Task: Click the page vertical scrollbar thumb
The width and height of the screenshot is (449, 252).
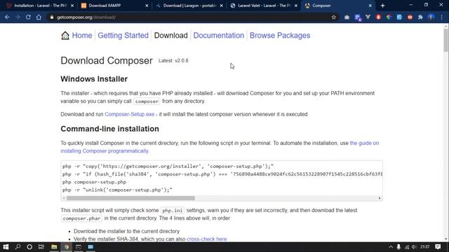Action: (446, 40)
